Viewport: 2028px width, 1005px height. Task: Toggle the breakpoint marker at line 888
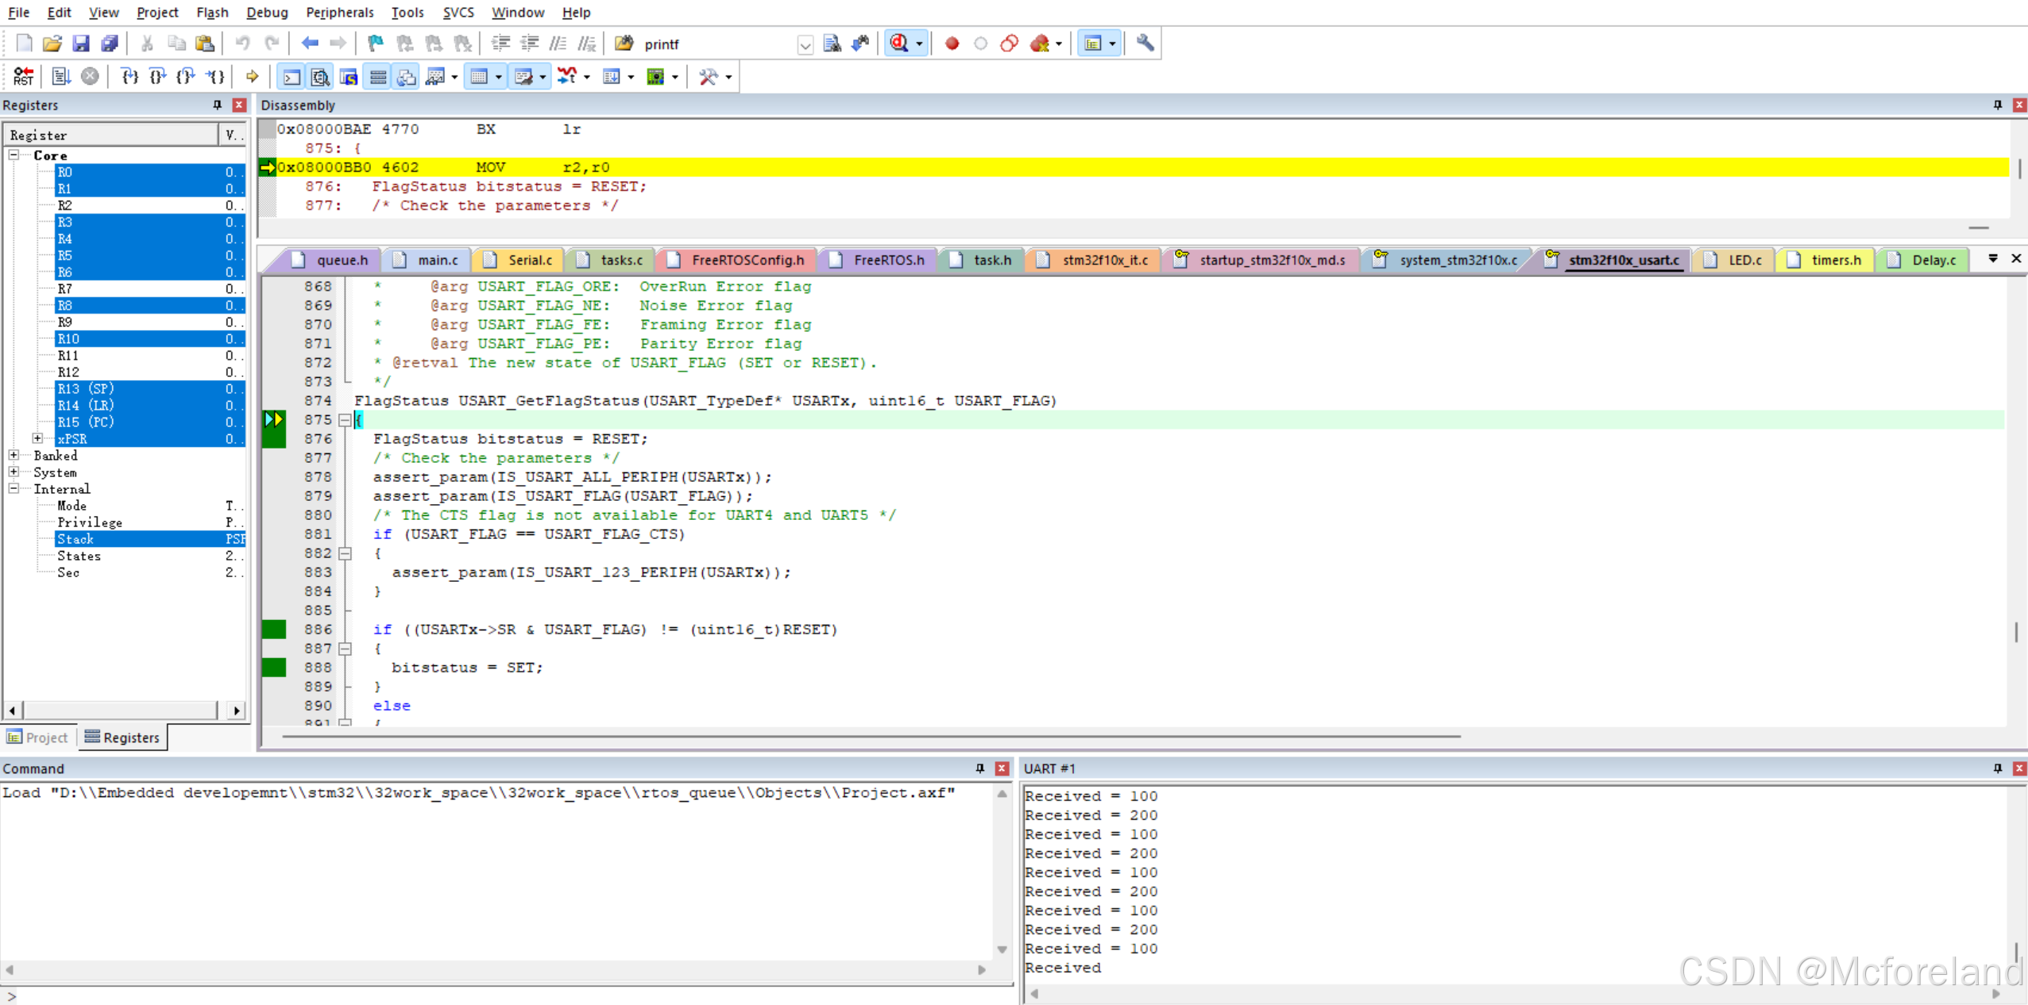click(x=274, y=667)
